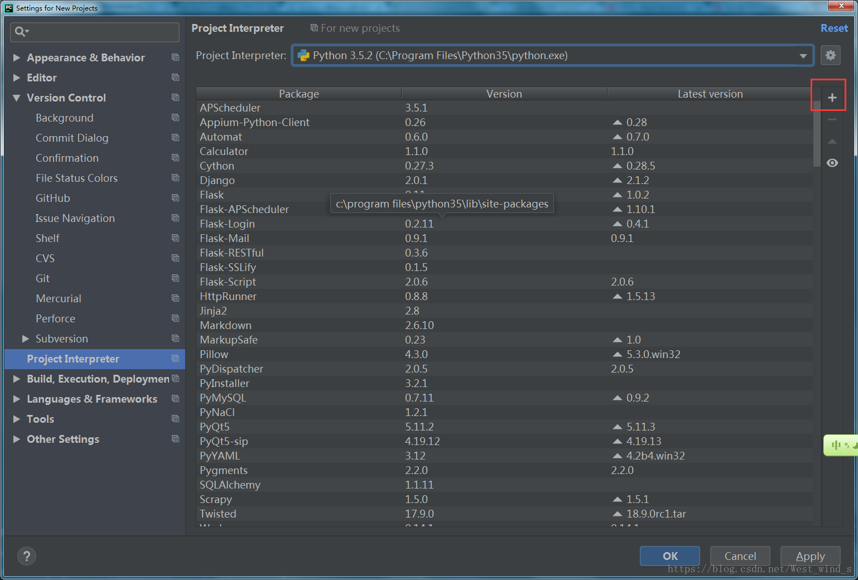
Task: Click the help question mark button
Action: pos(27,556)
